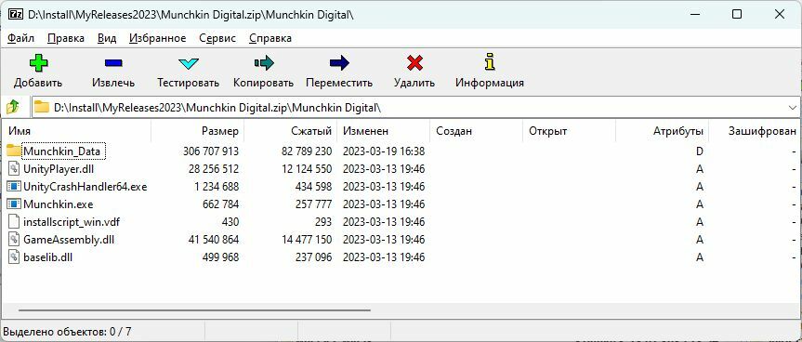Select the GameAssembly.dll file name
The height and width of the screenshot is (342, 802).
[x=69, y=239]
